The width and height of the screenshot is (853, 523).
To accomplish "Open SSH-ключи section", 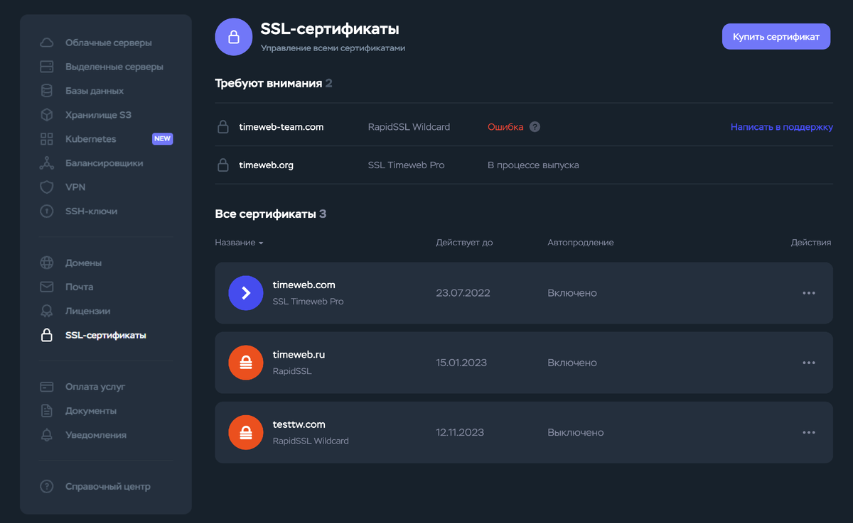I will point(91,211).
